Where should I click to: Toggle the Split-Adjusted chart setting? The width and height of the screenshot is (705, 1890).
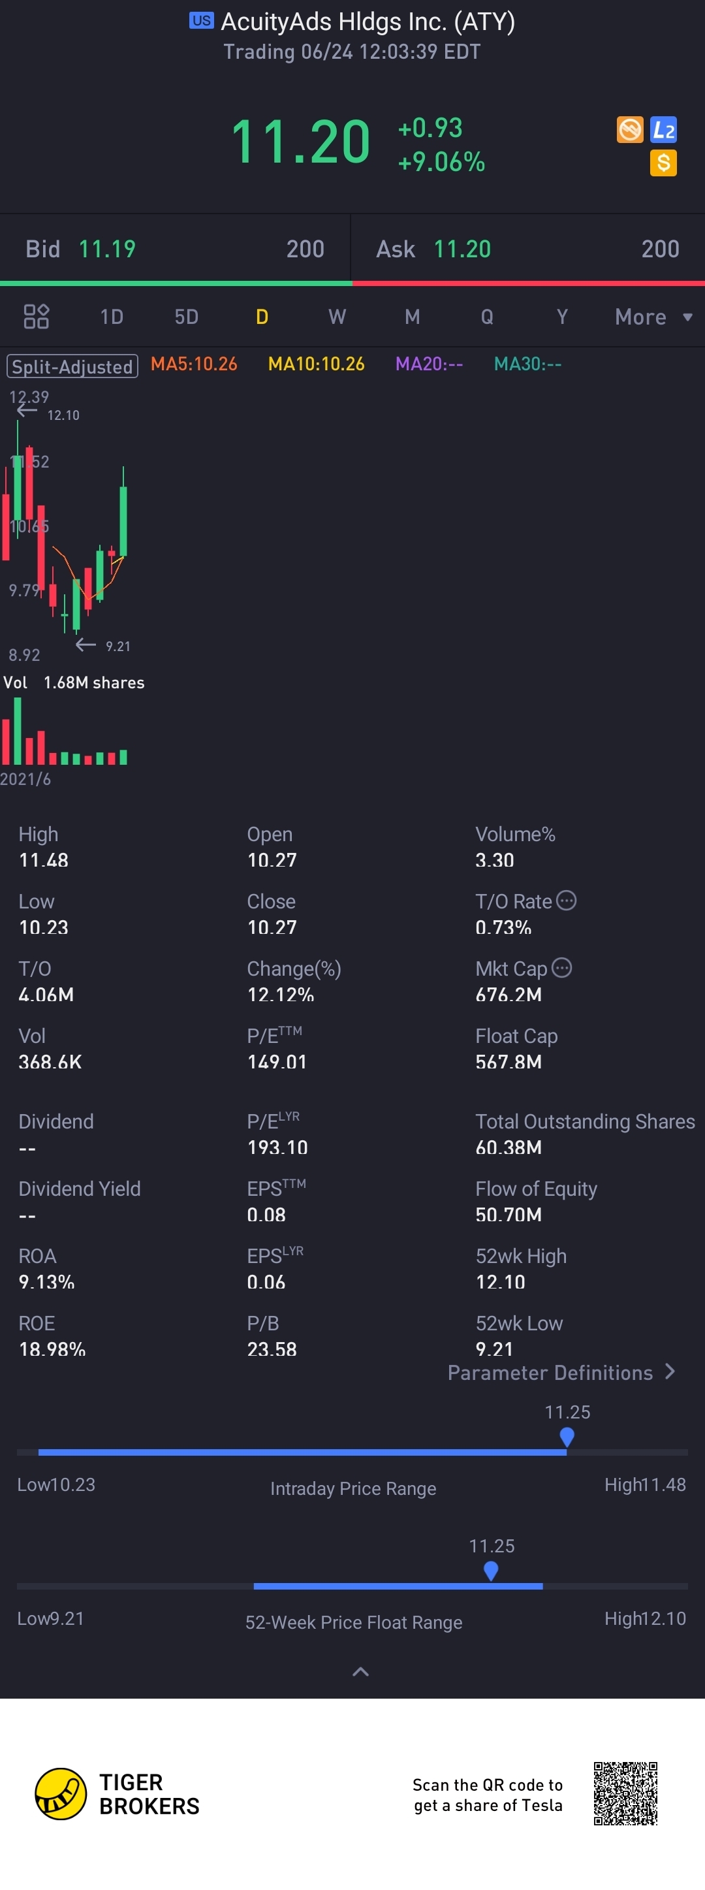coord(72,365)
